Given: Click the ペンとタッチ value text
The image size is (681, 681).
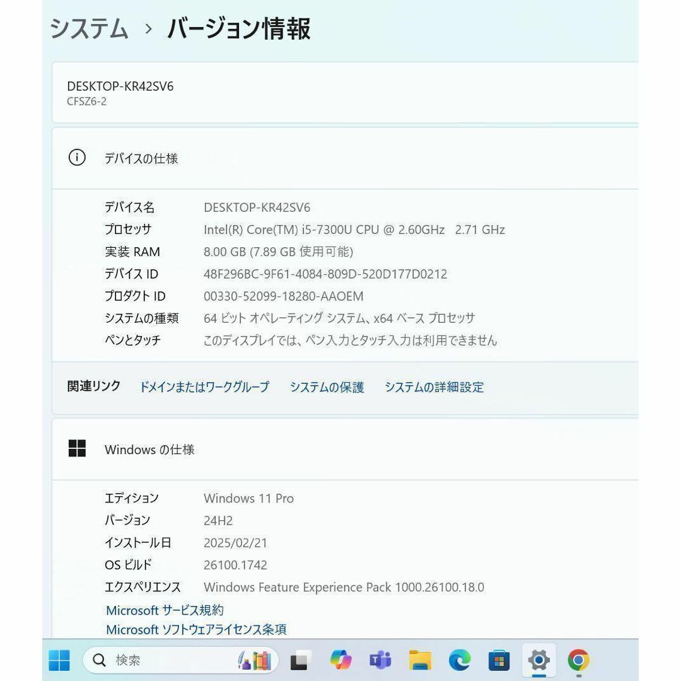Looking at the screenshot, I should tap(350, 340).
